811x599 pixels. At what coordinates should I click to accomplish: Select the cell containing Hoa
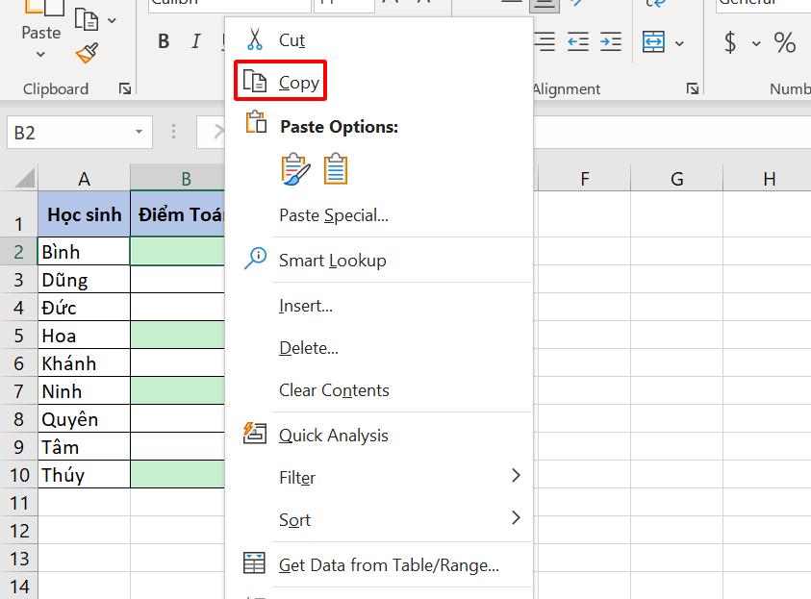[84, 335]
